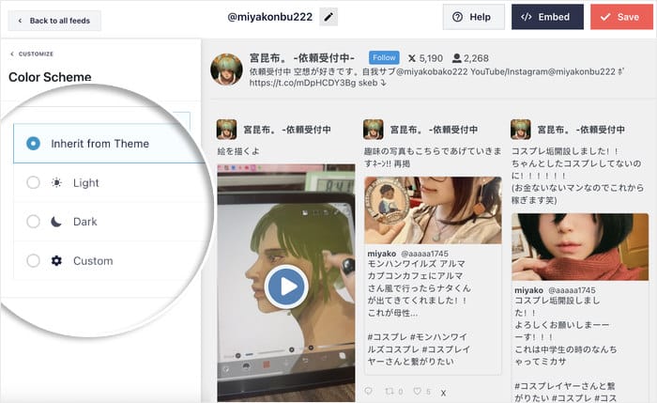Click the Embed button
Viewport: 657px width, 403px height.
547,17
